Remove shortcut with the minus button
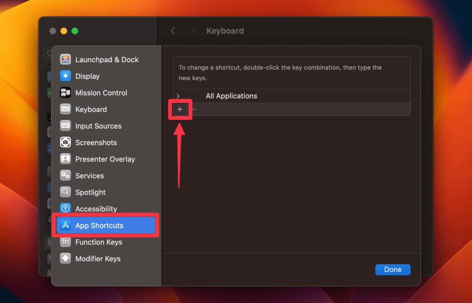 tap(194, 109)
